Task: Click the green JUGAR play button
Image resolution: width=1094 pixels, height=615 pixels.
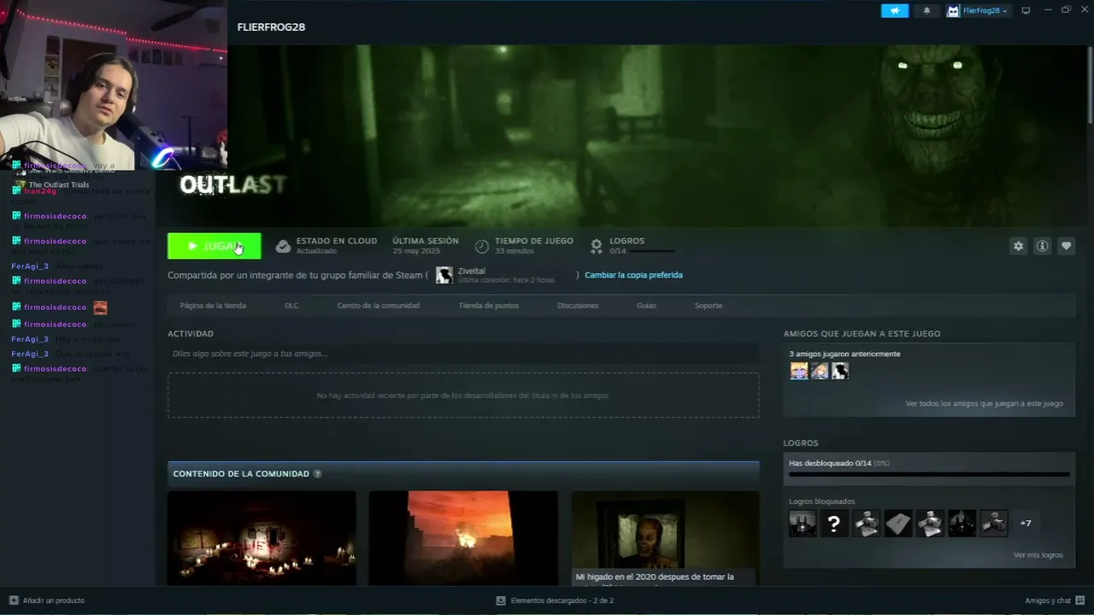Action: pyautogui.click(x=215, y=246)
